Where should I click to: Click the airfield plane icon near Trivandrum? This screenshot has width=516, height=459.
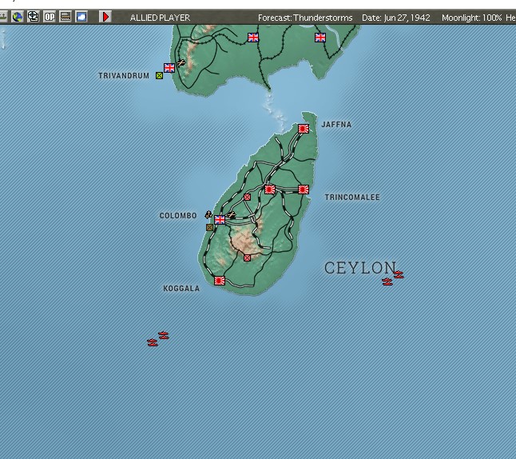(181, 62)
